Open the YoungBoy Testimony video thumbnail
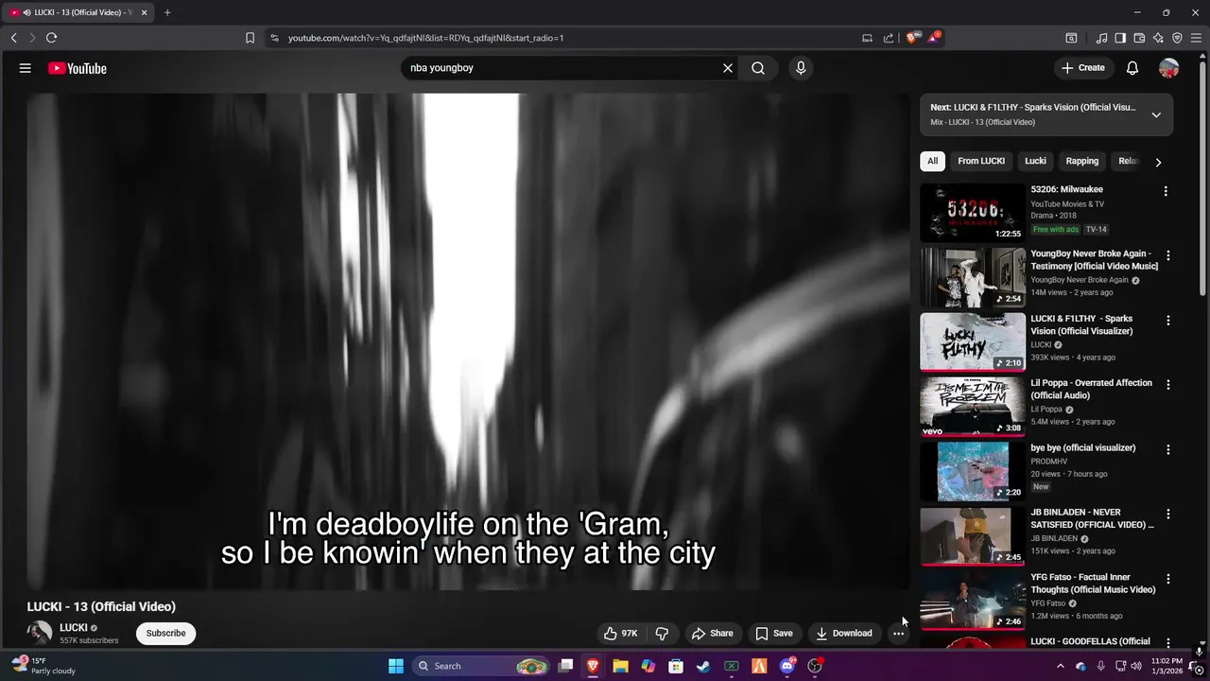Image resolution: width=1210 pixels, height=681 pixels. point(973,277)
